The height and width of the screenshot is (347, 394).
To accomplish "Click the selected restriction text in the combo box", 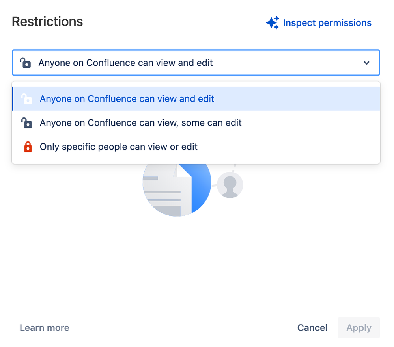I will (x=125, y=63).
